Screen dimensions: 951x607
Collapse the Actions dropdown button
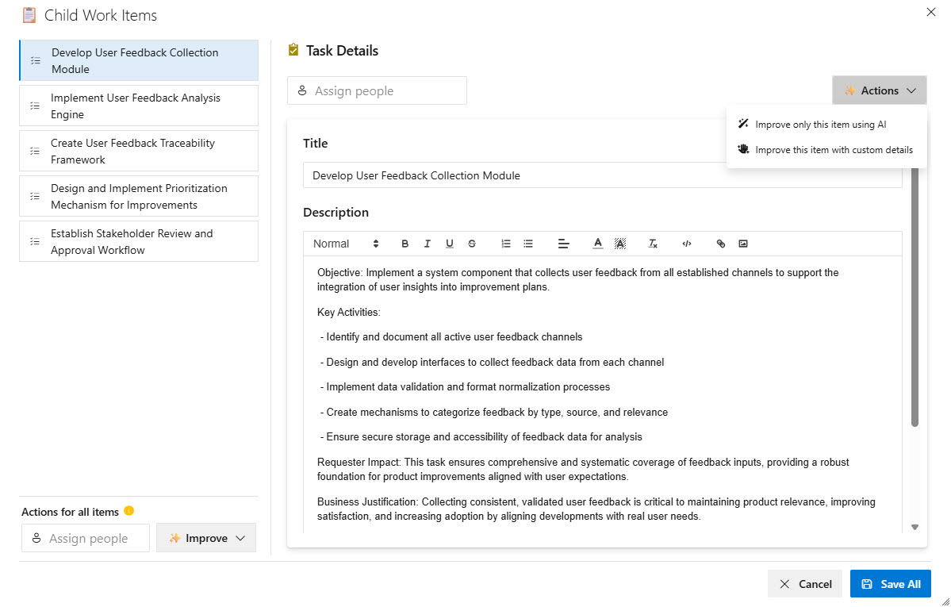coord(879,90)
